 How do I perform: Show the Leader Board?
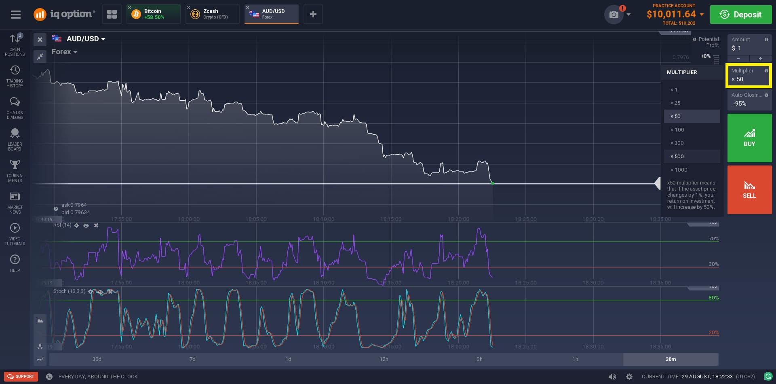tap(15, 140)
